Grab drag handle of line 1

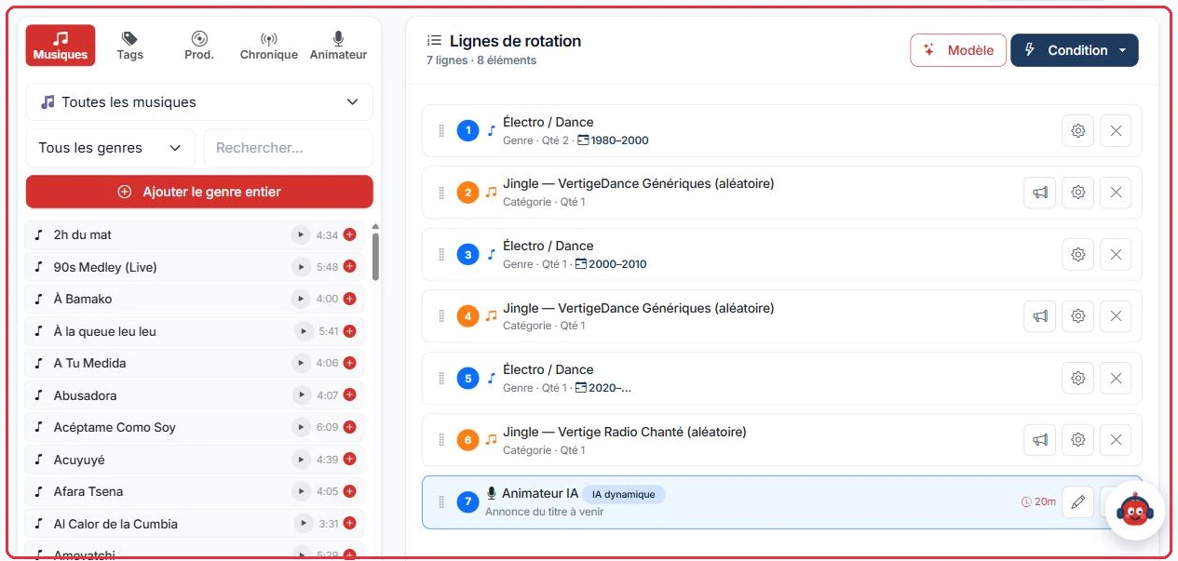(x=441, y=131)
